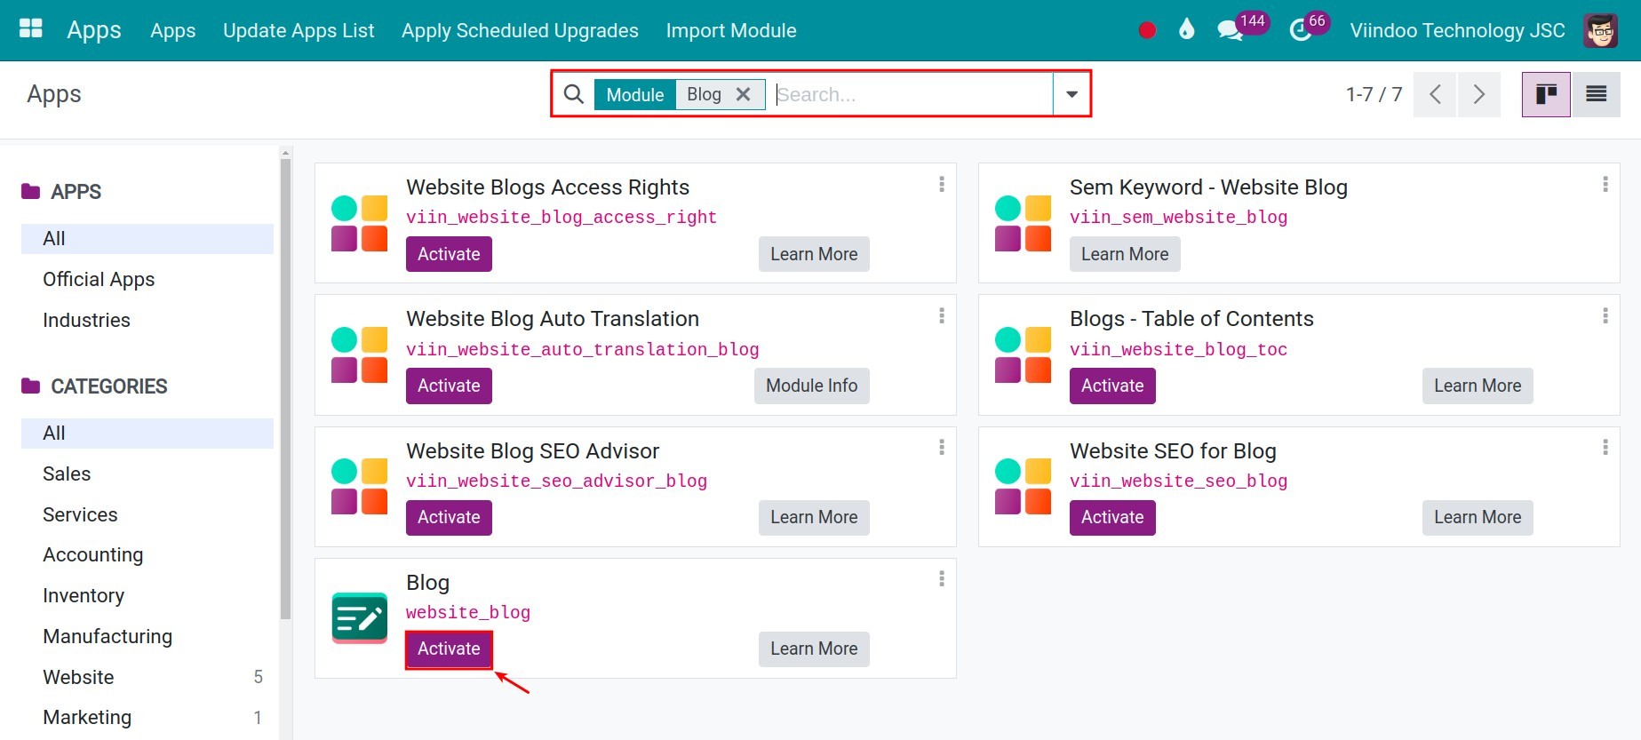
Task: Open options menu on Blog card
Action: [x=942, y=579]
